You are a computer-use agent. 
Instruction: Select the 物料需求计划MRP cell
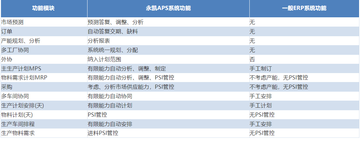(x=44, y=78)
